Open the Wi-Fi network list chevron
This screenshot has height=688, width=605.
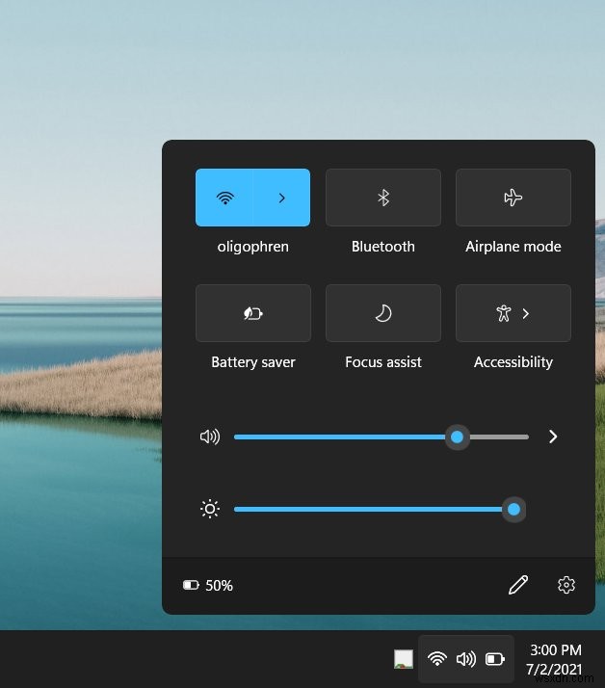point(281,198)
